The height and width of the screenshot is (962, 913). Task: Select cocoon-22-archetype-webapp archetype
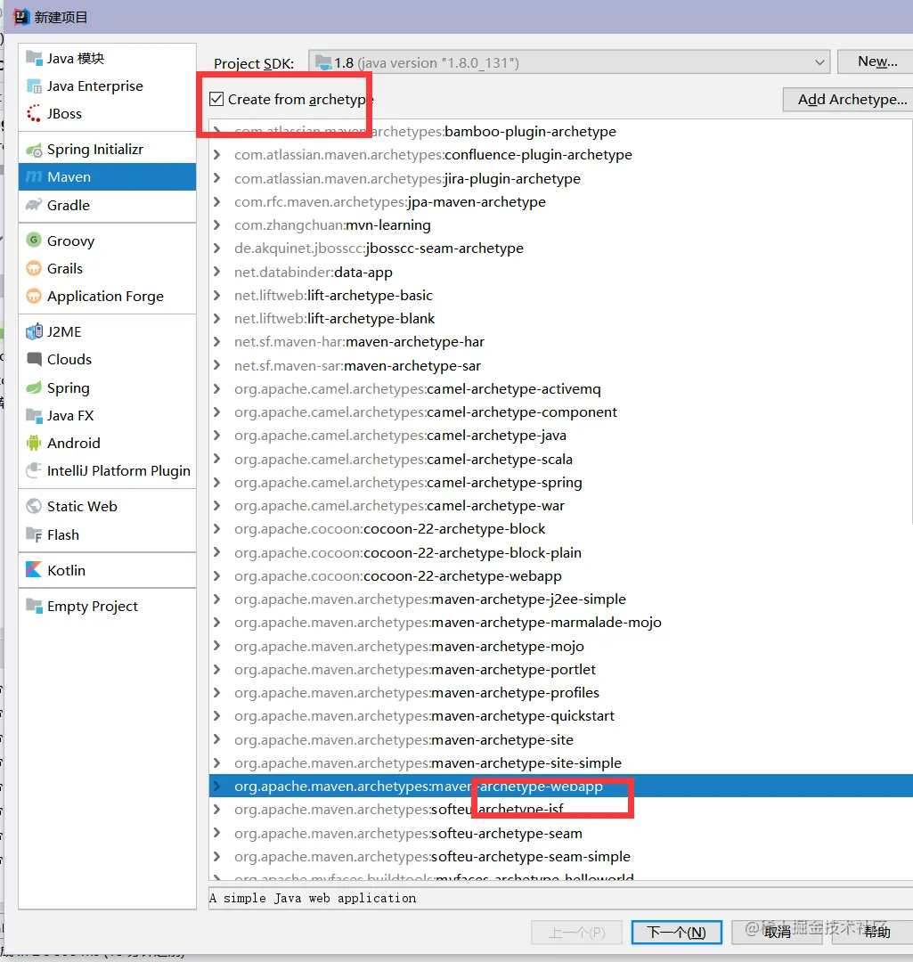click(397, 576)
